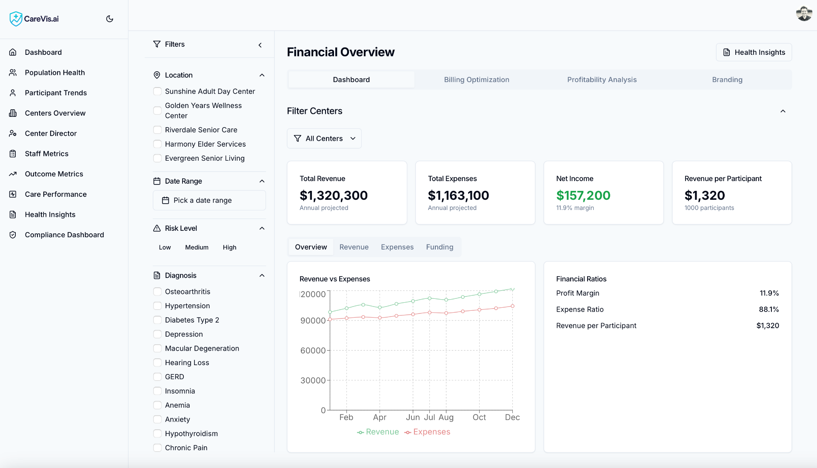The image size is (817, 468).
Task: Click the Center Director icon
Action: click(x=13, y=133)
